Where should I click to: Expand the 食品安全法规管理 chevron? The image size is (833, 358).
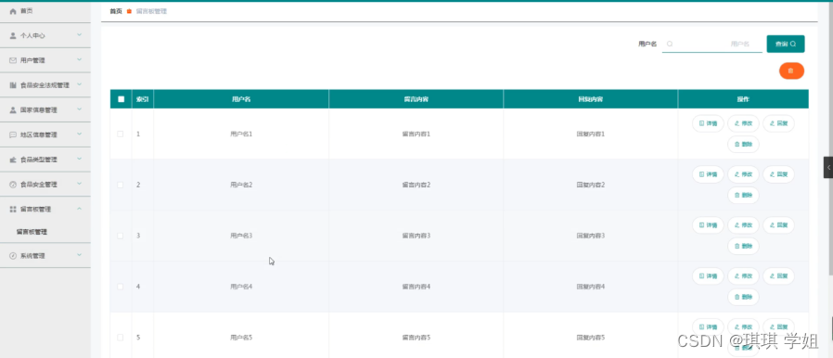point(79,84)
